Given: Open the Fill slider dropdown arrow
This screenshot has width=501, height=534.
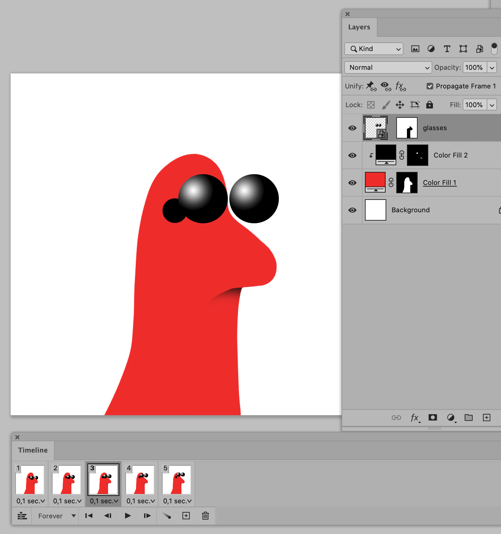Looking at the screenshot, I should pos(492,105).
